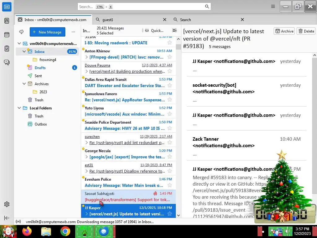
Task: Click the search magnifier in global search
Action: coord(207,7)
